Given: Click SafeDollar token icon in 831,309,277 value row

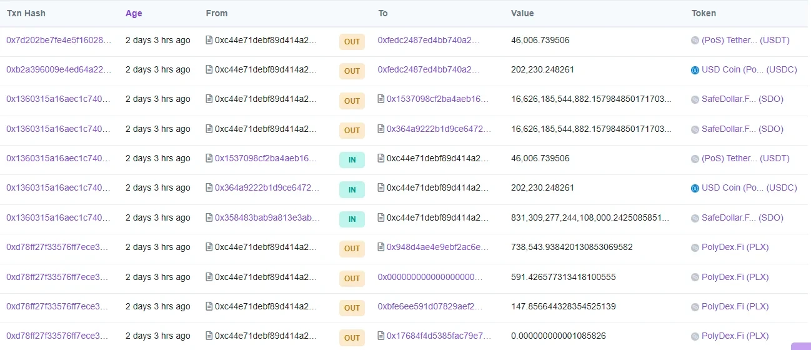Looking at the screenshot, I should pyautogui.click(x=695, y=218).
